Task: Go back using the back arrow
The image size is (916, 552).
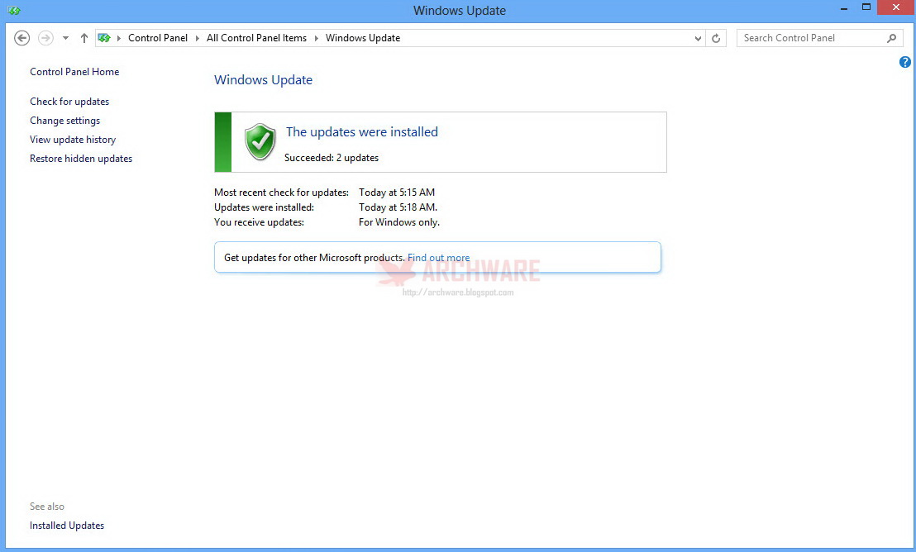Action: tap(21, 38)
